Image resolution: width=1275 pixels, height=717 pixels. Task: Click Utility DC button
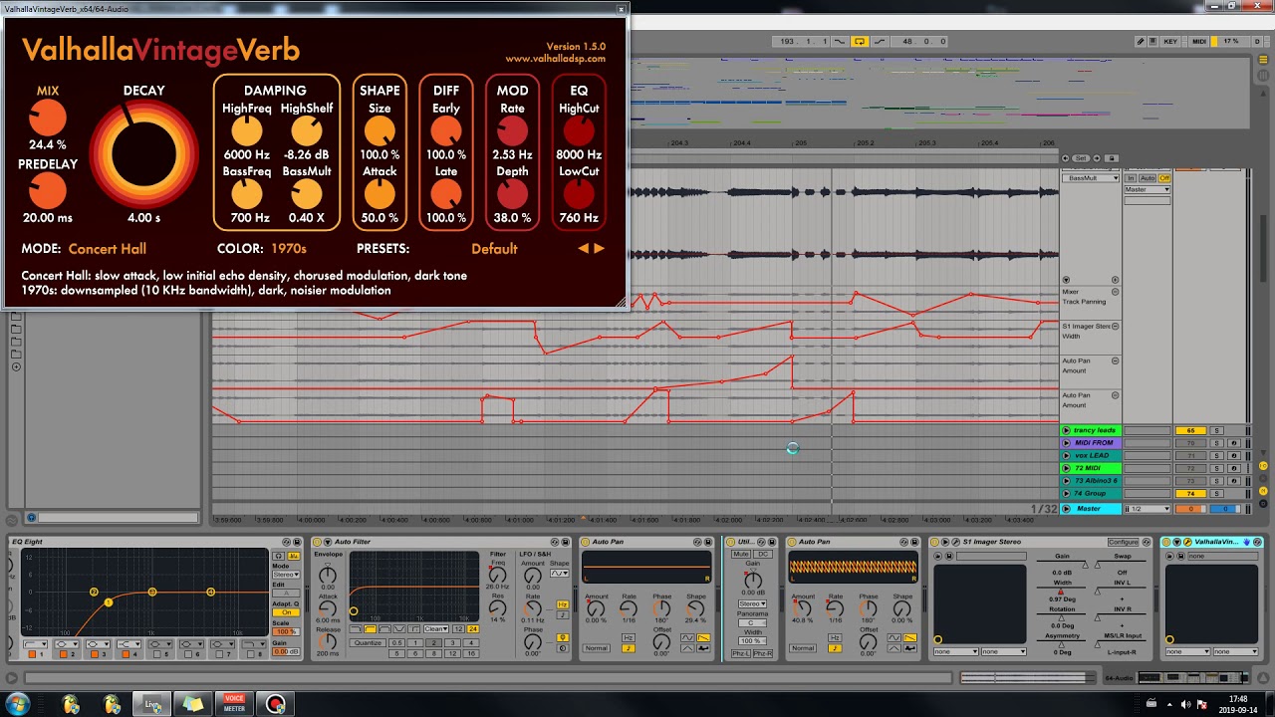[763, 554]
